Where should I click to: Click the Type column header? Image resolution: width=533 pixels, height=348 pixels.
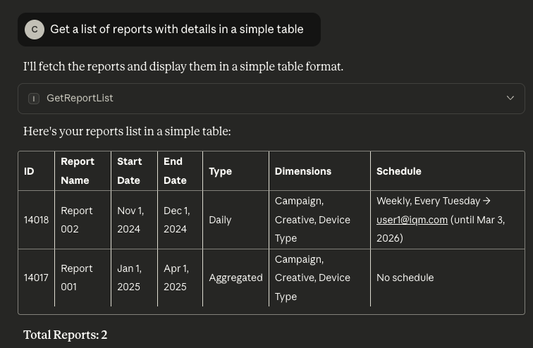[235, 171]
